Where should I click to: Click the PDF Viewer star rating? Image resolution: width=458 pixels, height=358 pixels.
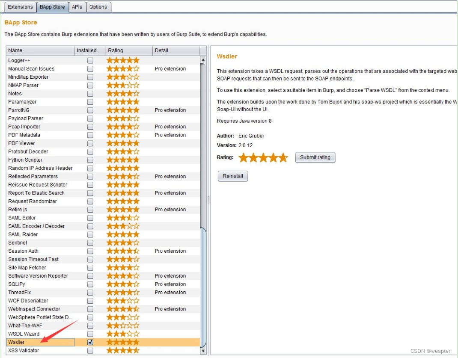(x=123, y=143)
